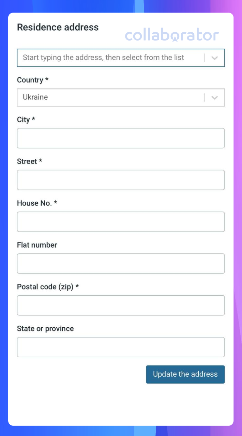242x436 pixels.
Task: Click the State or province label
Action: click(x=45, y=329)
